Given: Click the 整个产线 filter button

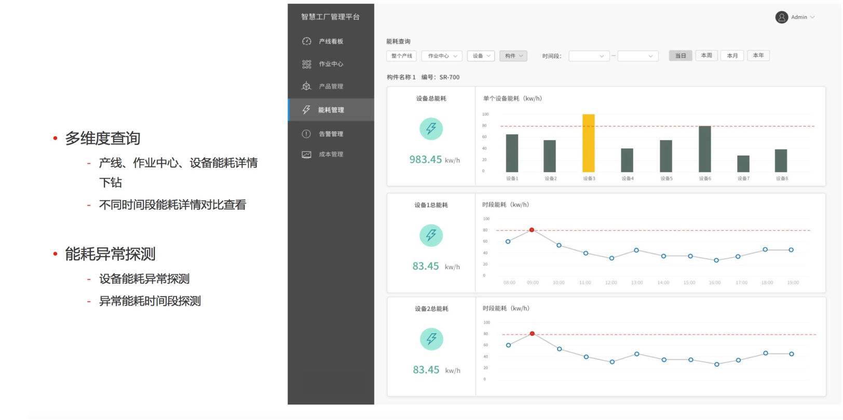Looking at the screenshot, I should tap(401, 56).
